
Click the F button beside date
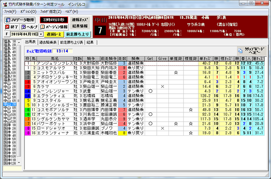coord(7,34)
